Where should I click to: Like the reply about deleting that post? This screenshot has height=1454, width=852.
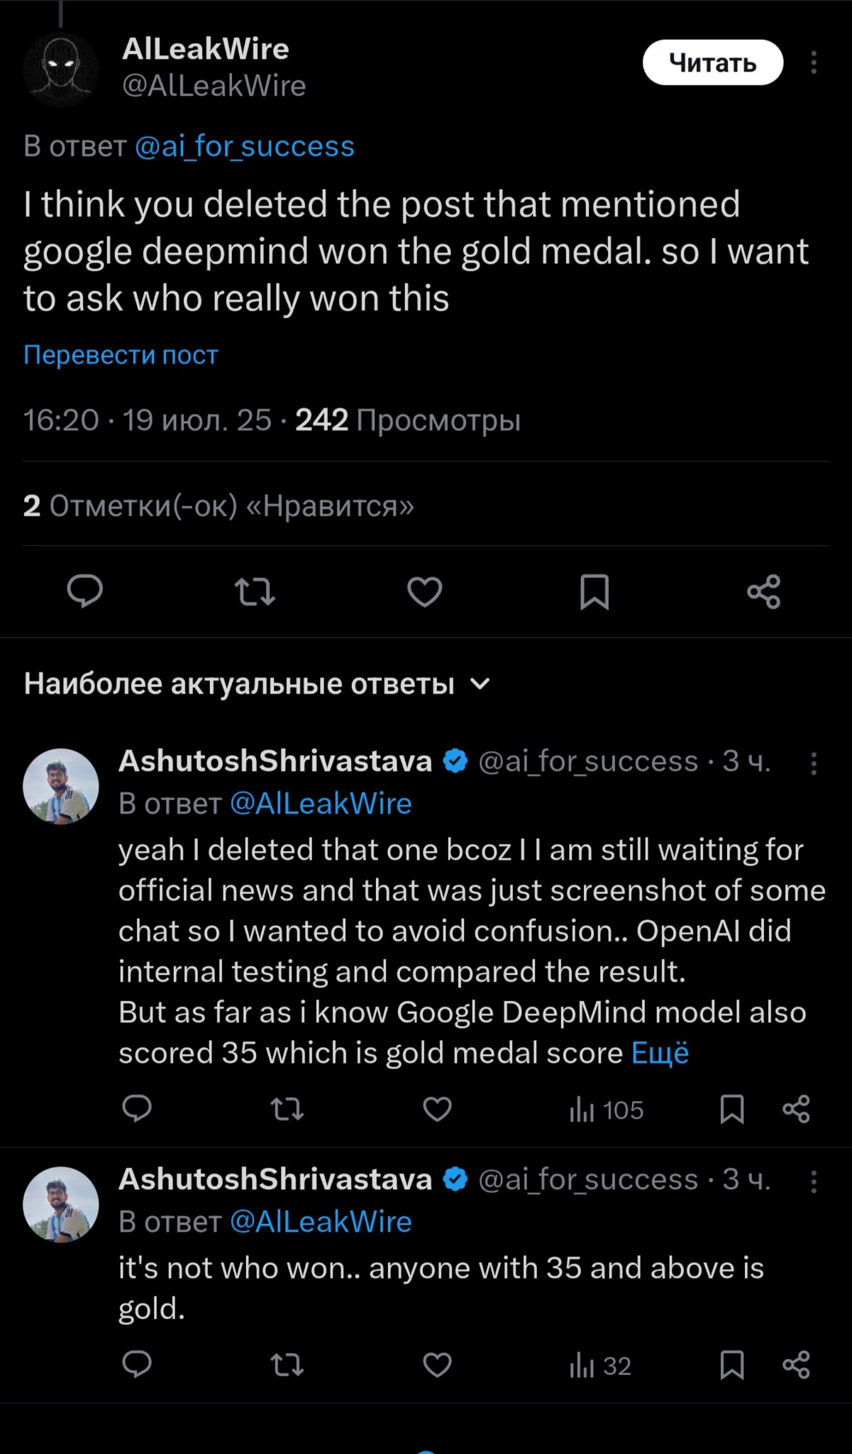tap(437, 1109)
